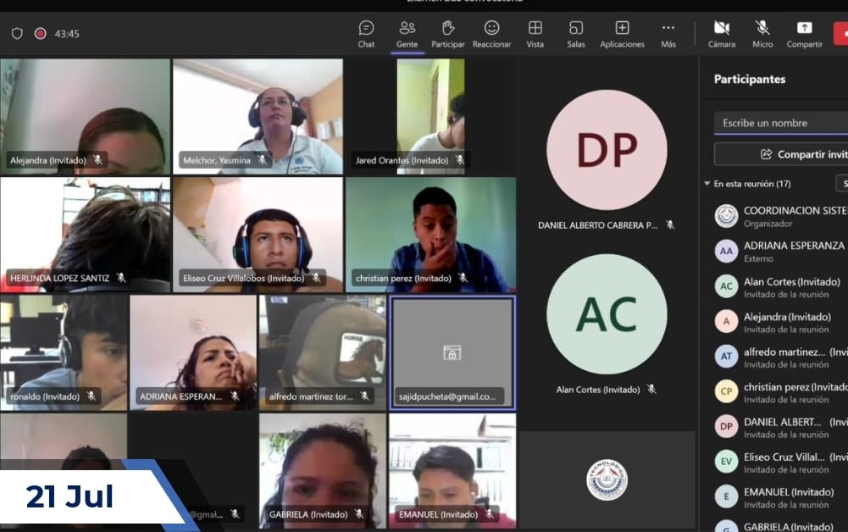Click muted mic icon on HERLINDA LOPEZ SANTIZ tile
The image size is (848, 532).
click(122, 277)
